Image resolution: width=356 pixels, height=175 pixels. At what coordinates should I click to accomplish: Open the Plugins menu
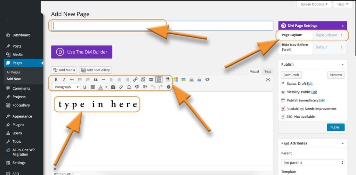pyautogui.click(x=18, y=125)
